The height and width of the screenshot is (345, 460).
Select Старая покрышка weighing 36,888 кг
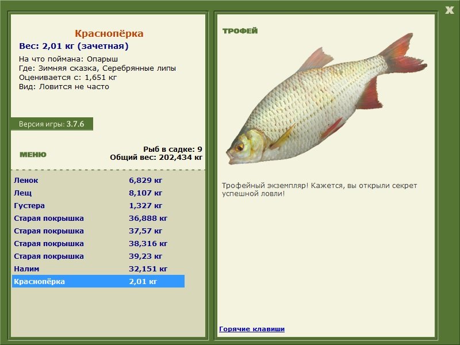98,218
